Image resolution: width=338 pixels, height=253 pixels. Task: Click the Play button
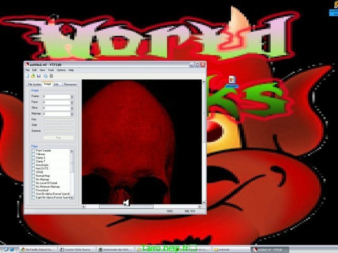pos(58,138)
